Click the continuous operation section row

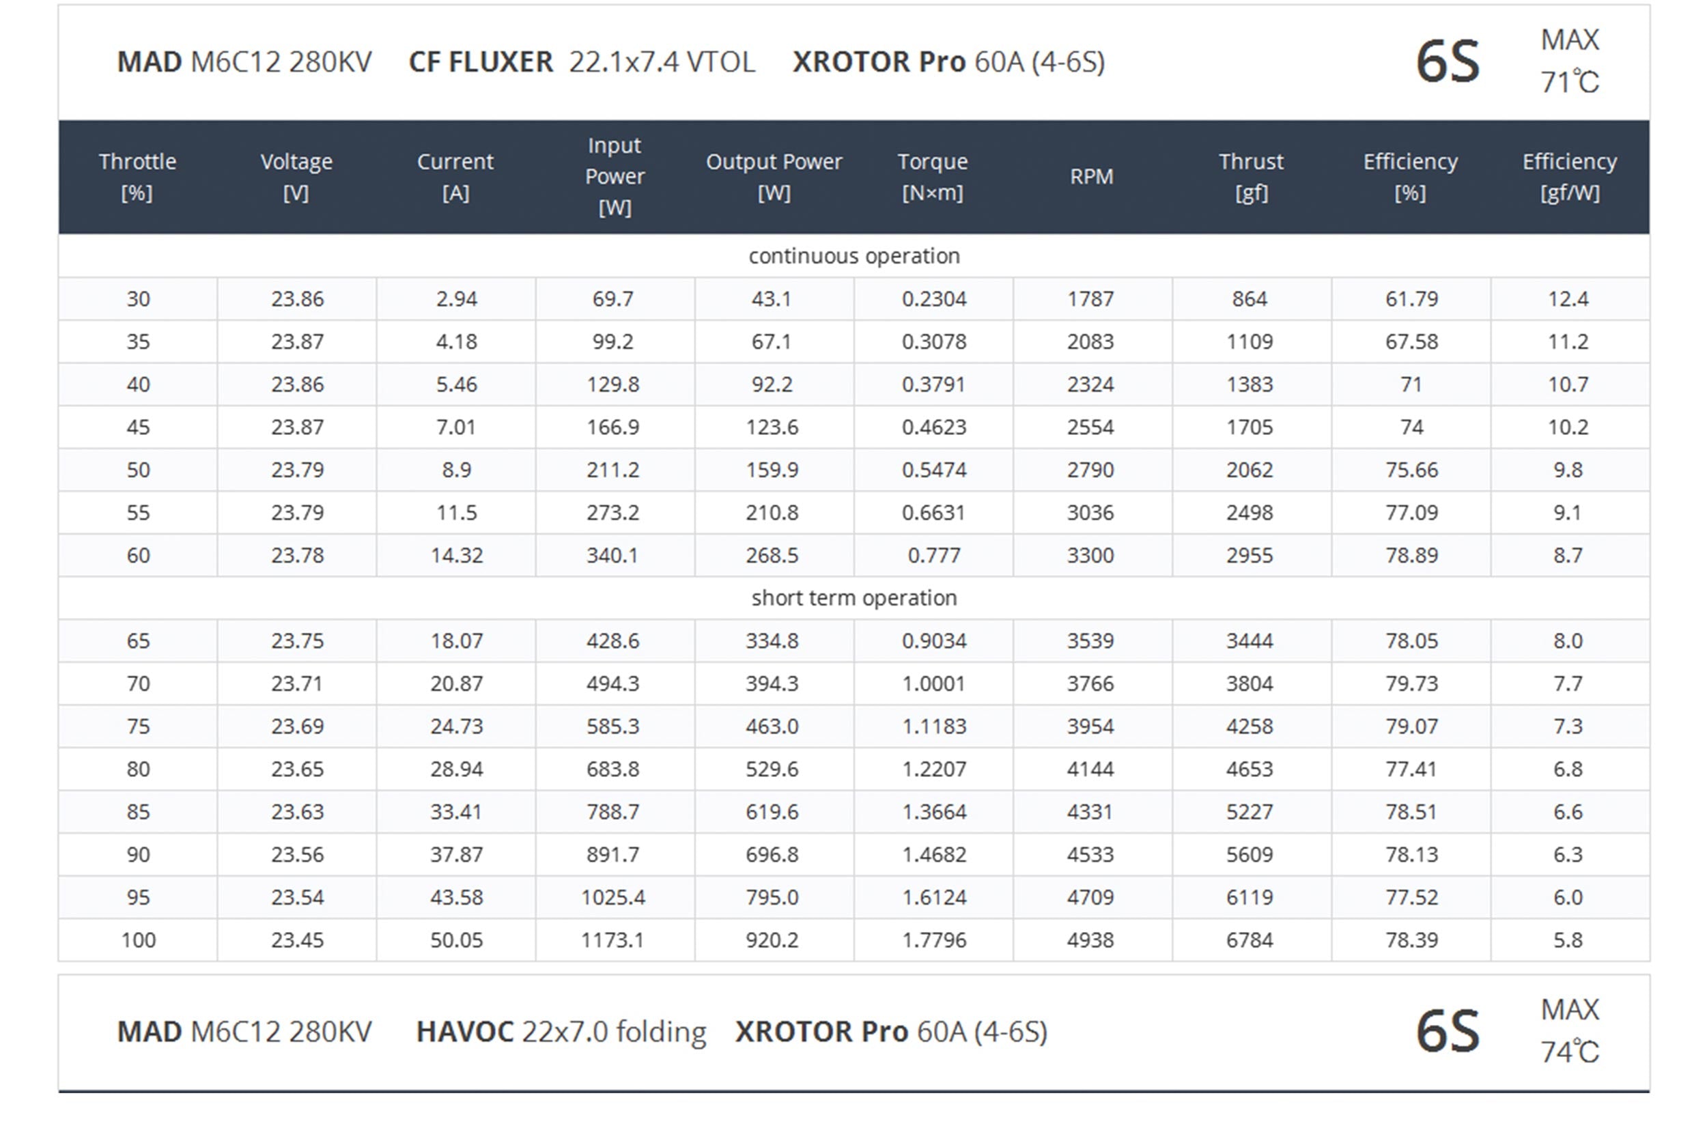coord(854,256)
